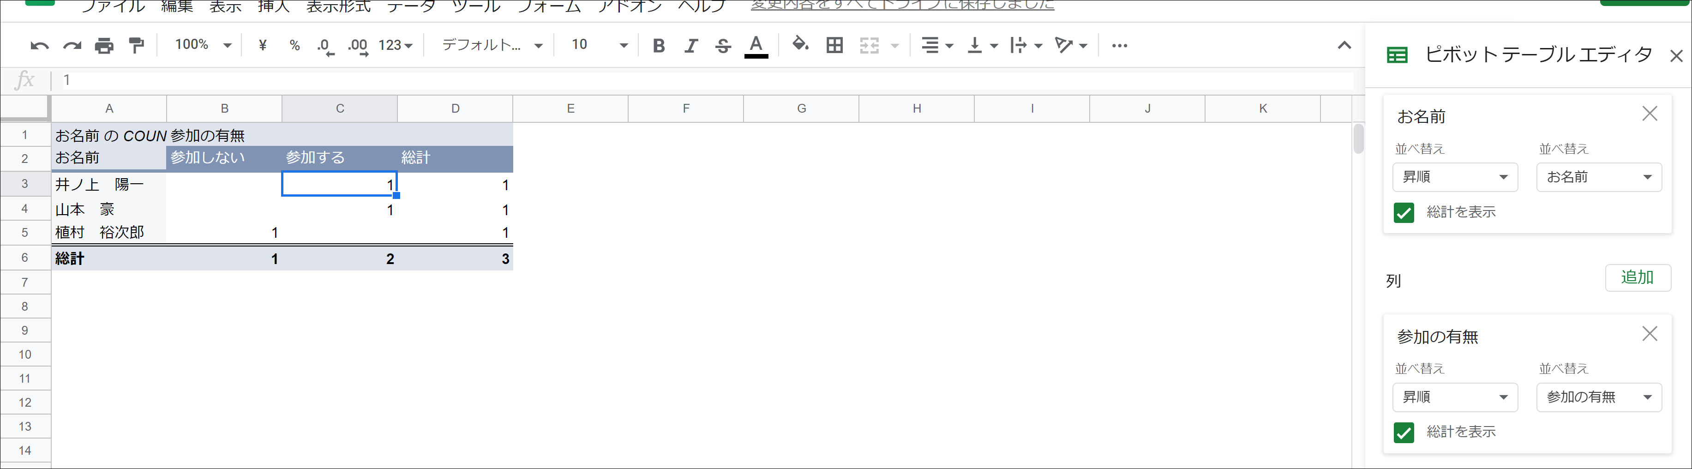This screenshot has height=469, width=1692.
Task: Open the text color picker
Action: pos(756,46)
